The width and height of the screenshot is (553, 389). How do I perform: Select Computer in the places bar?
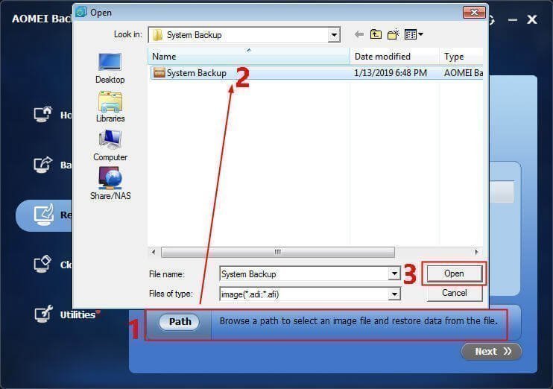[x=110, y=145]
